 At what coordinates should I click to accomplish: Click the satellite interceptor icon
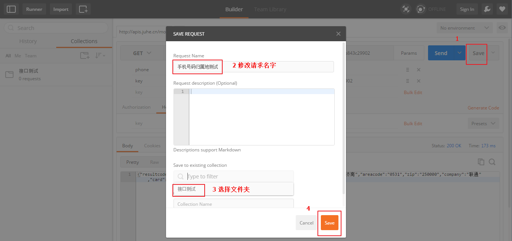click(406, 9)
